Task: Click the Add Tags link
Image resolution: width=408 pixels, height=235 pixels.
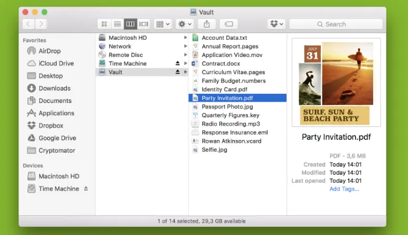Action: (344, 189)
